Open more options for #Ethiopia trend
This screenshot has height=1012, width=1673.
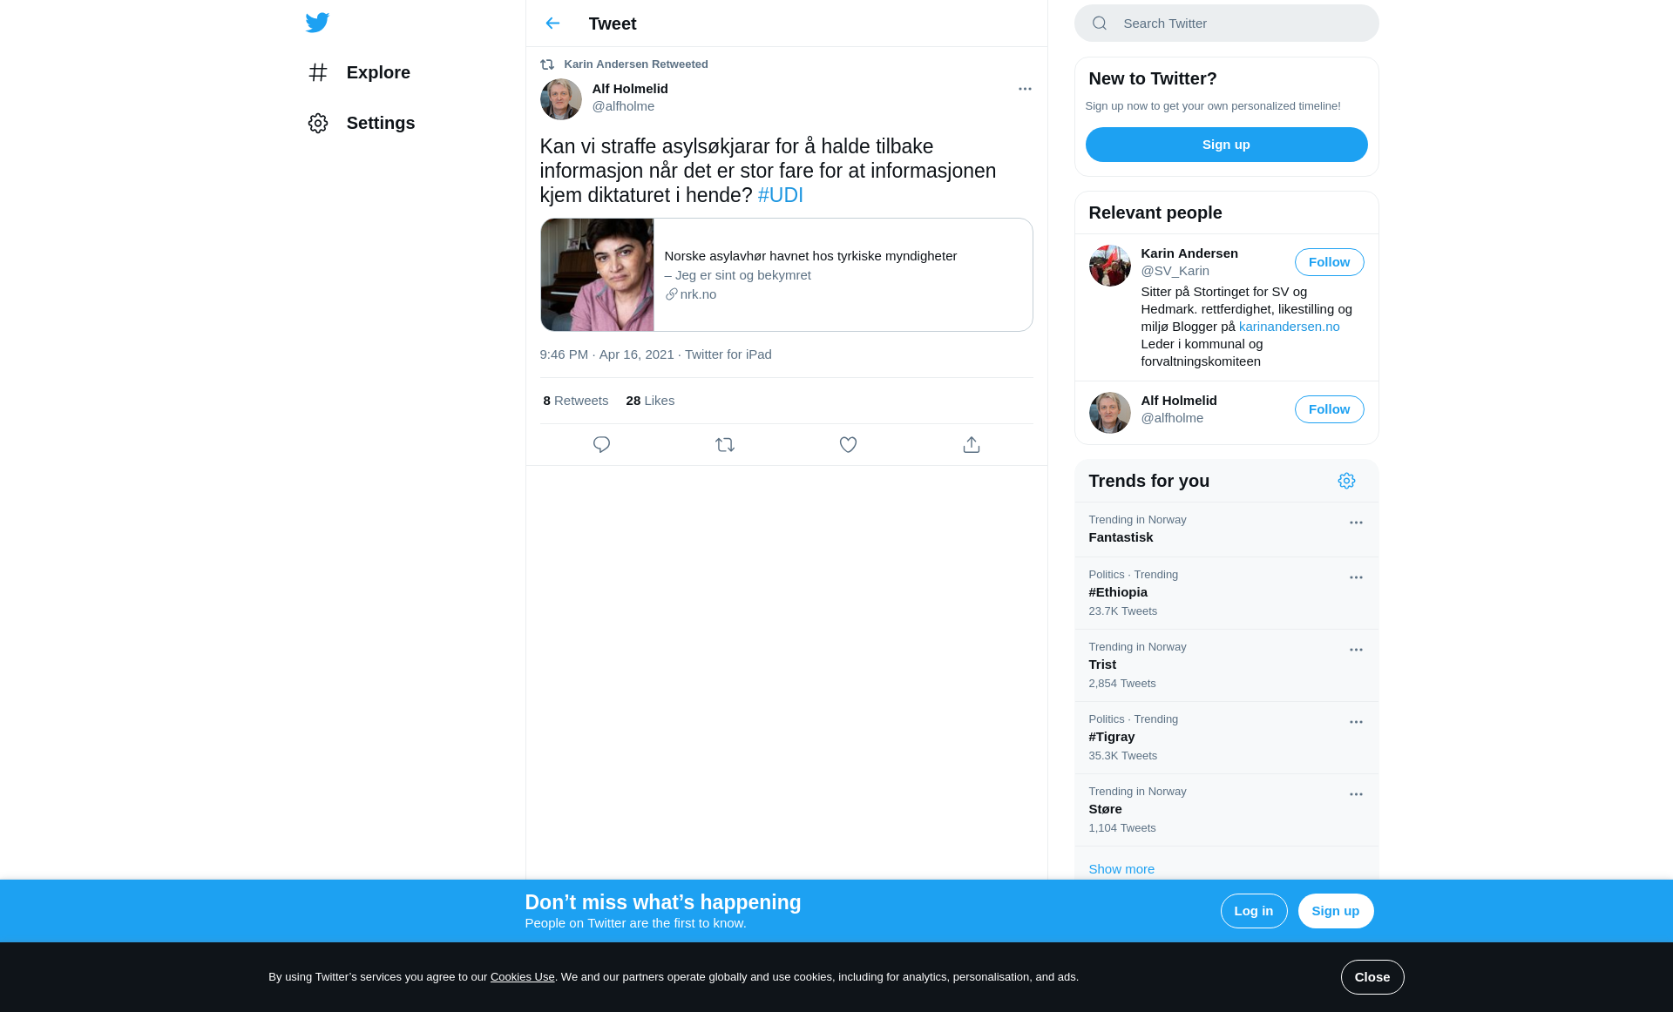1356,577
